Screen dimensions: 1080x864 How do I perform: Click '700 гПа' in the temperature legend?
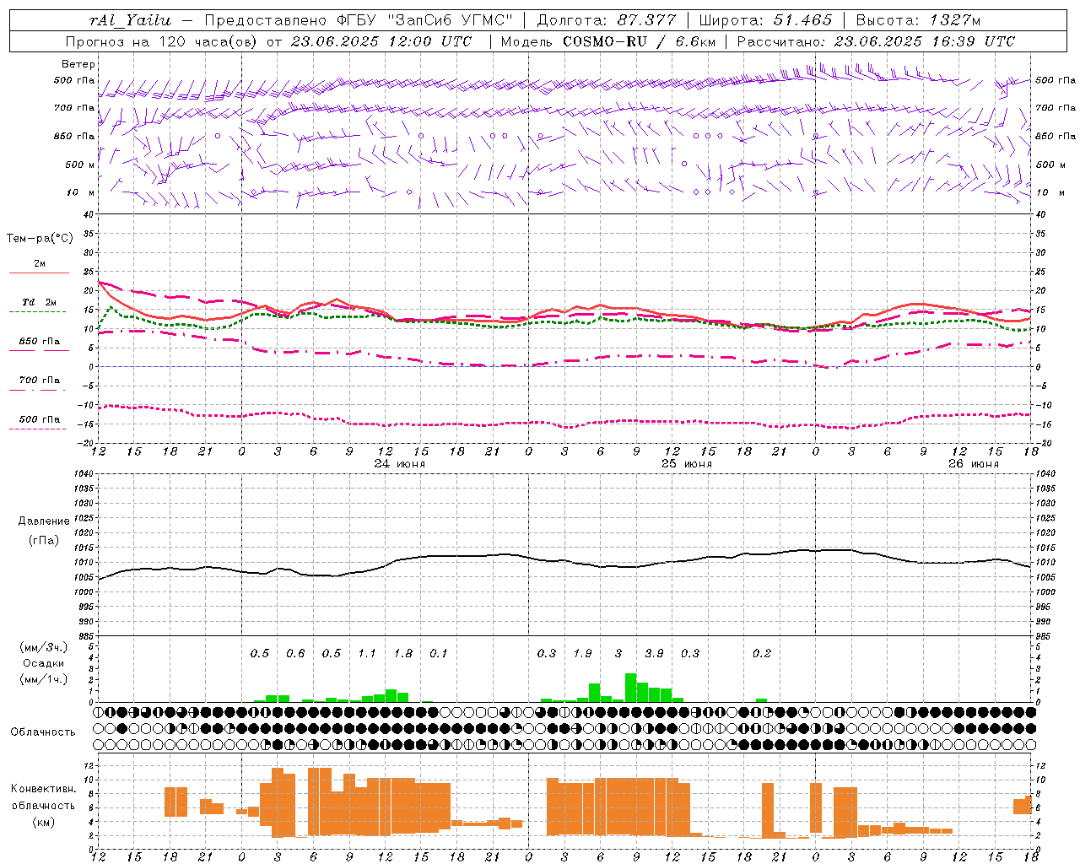tap(40, 381)
